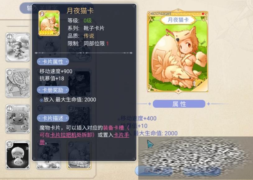Select the dark mushroom card thumbnail
The image size is (253, 180).
(x=18, y=155)
